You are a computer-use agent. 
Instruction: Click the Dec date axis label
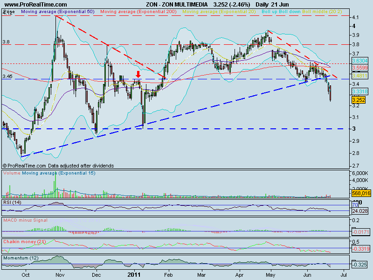pyautogui.click(x=97, y=275)
